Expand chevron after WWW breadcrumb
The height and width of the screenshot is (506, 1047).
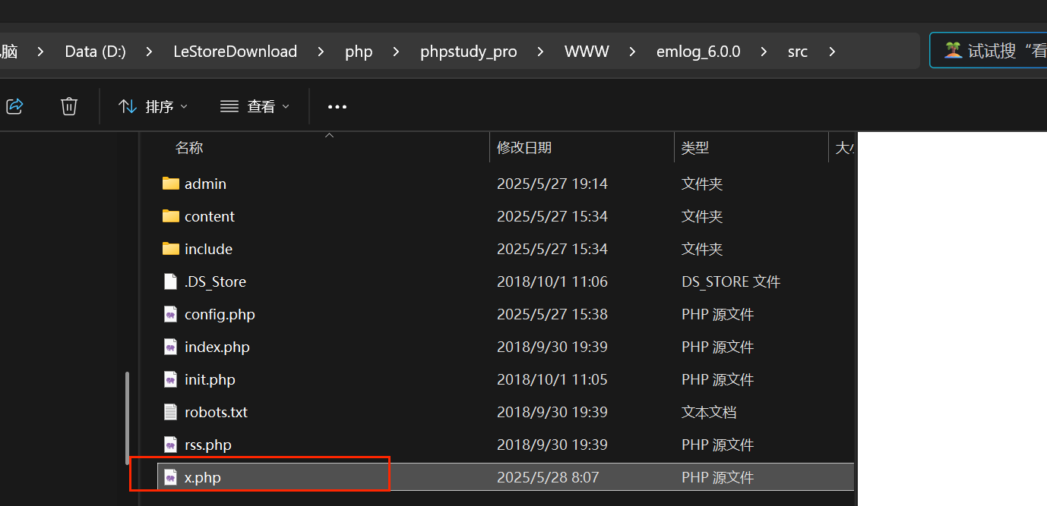click(x=632, y=52)
